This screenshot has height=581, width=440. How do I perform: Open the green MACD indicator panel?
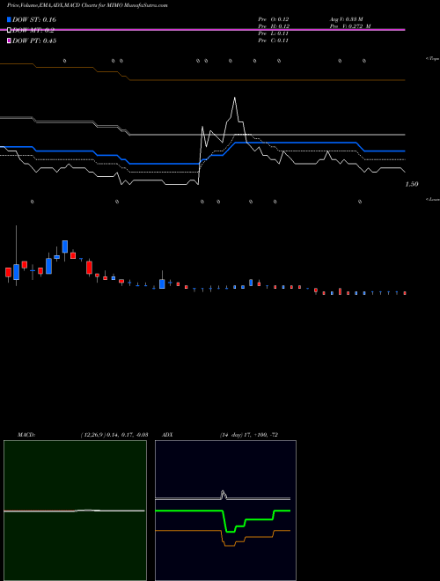point(75,511)
